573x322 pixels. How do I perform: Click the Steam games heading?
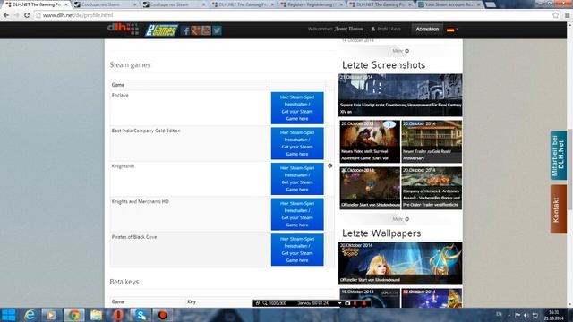pyautogui.click(x=130, y=65)
